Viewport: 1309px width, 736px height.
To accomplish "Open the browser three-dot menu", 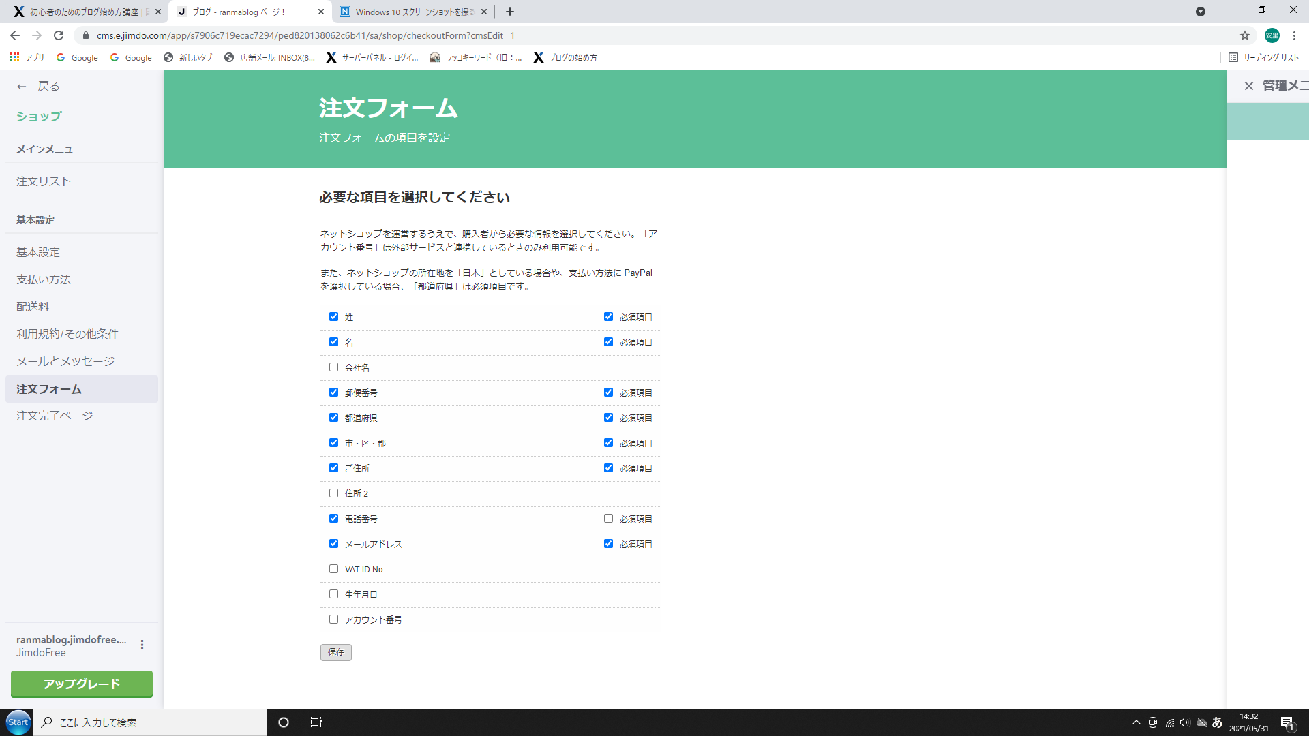I will pyautogui.click(x=1294, y=35).
